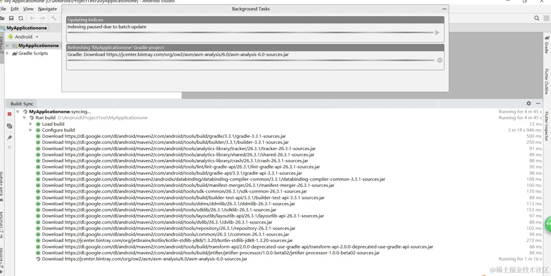Click the Sync/refresh toolbar icon
551x276 pixels.
point(21,18)
